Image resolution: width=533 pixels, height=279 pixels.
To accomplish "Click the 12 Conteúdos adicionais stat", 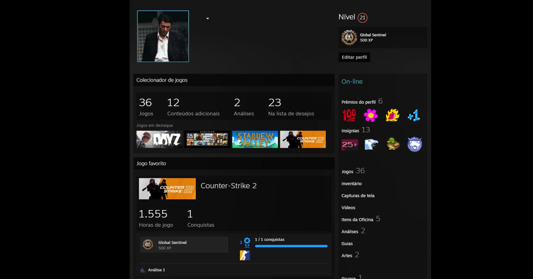I will tap(193, 107).
